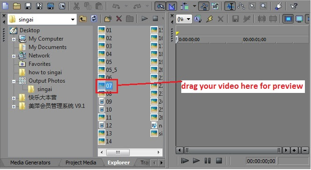Create a new folder in Explorer

pos(108,19)
